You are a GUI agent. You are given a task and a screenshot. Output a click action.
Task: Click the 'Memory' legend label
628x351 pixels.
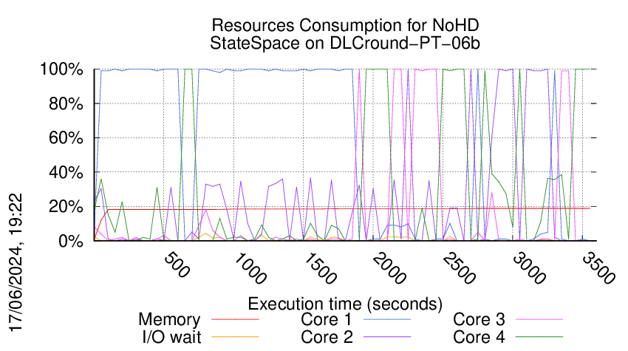(x=169, y=319)
